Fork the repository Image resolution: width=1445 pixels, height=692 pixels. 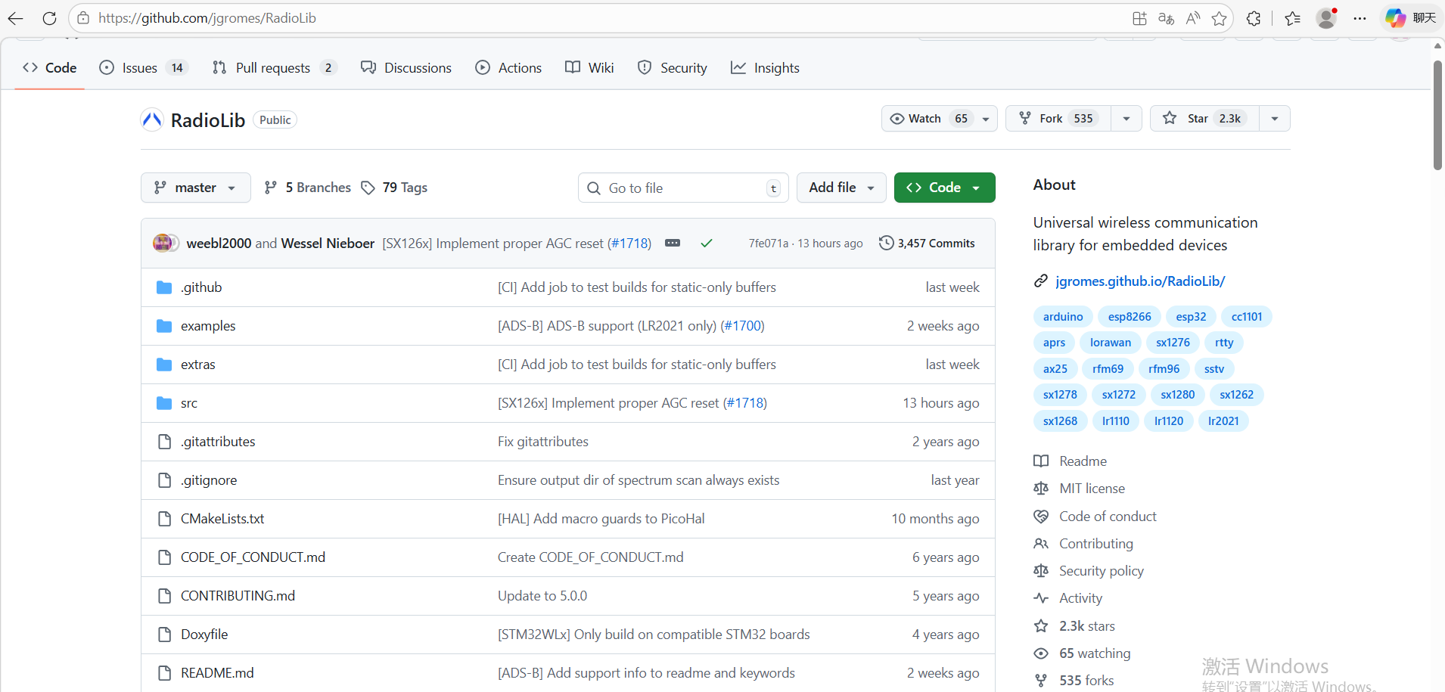click(x=1058, y=119)
